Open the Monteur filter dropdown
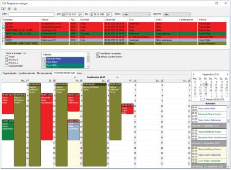The height and width of the screenshot is (170, 231). click(189, 14)
